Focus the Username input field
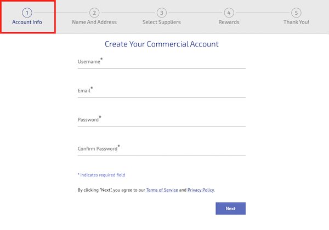Image resolution: width=329 pixels, height=230 pixels. tap(162, 62)
